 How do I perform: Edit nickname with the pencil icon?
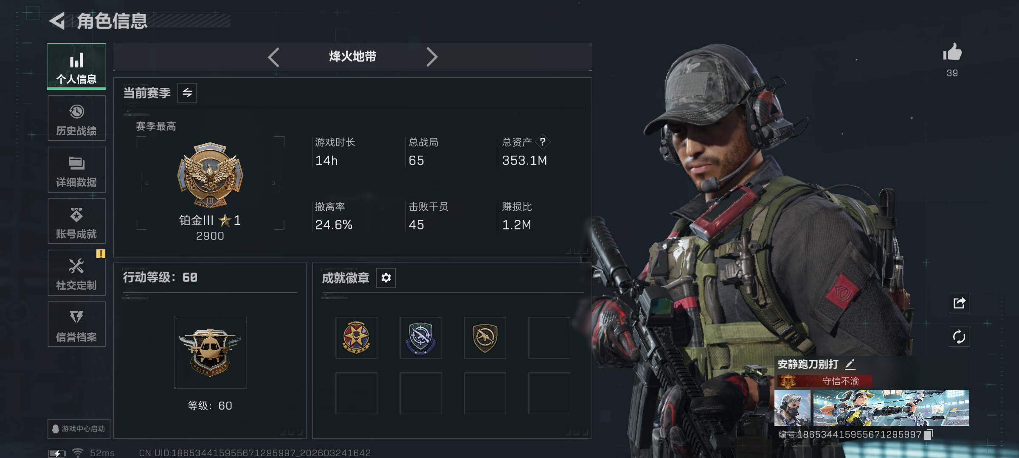850,364
